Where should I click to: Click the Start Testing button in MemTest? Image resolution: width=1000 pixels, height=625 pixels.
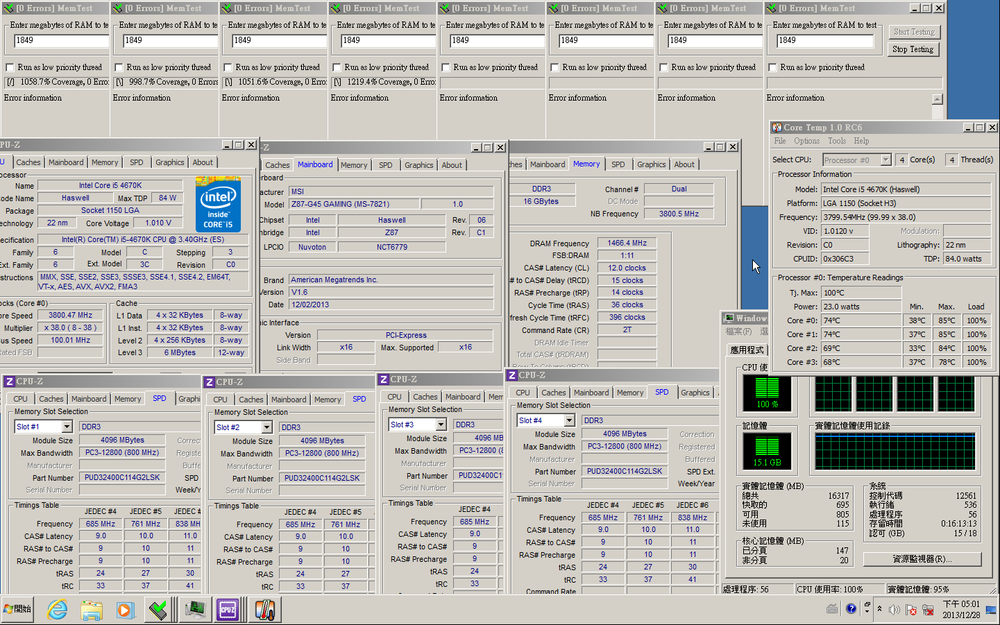pos(914,32)
